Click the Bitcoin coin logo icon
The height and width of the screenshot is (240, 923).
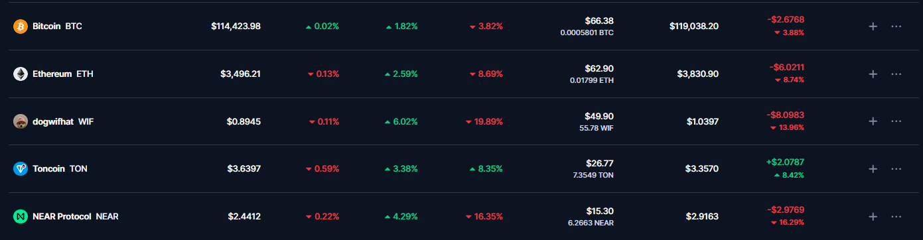click(x=21, y=27)
